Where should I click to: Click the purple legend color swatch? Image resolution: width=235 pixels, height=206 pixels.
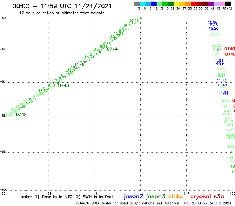click(211, 4)
